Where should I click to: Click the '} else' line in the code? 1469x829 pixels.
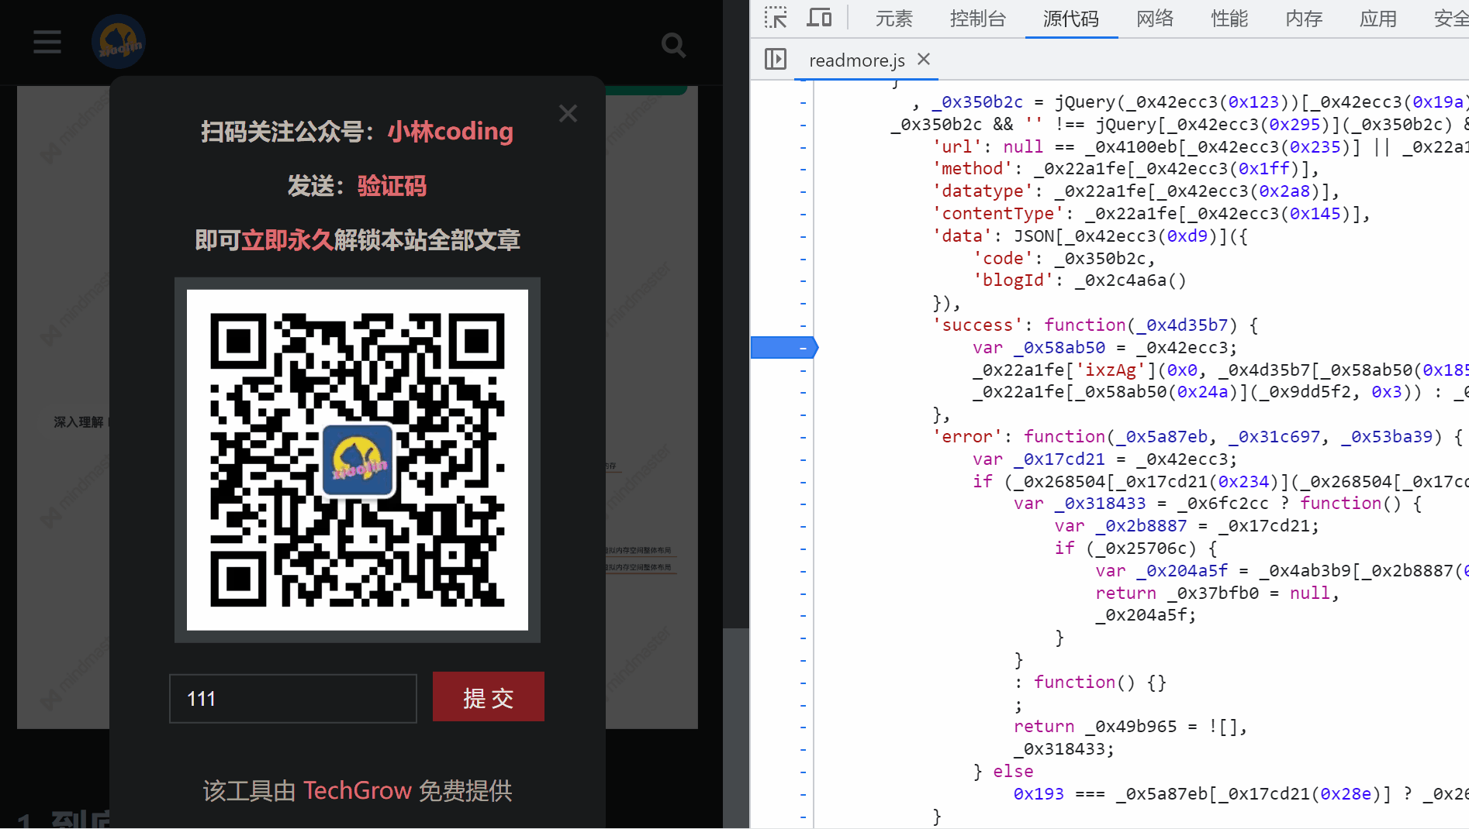point(1004,772)
